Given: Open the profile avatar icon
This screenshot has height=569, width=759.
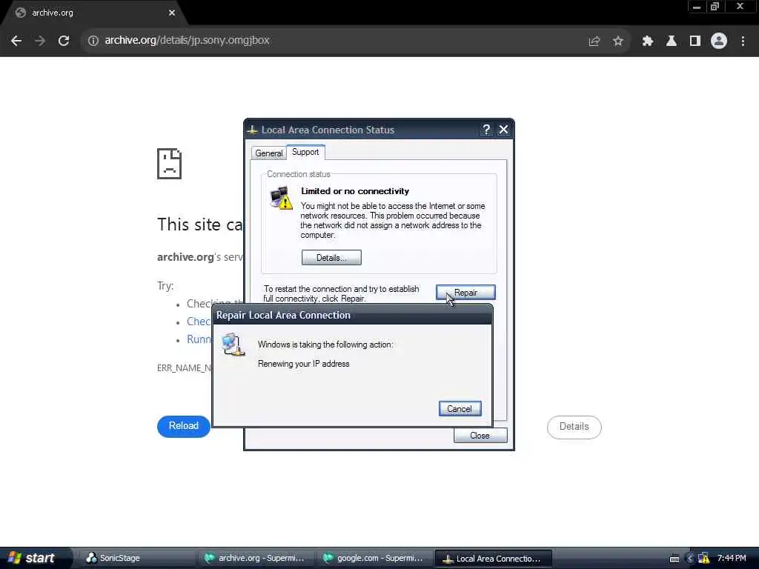Looking at the screenshot, I should [719, 41].
